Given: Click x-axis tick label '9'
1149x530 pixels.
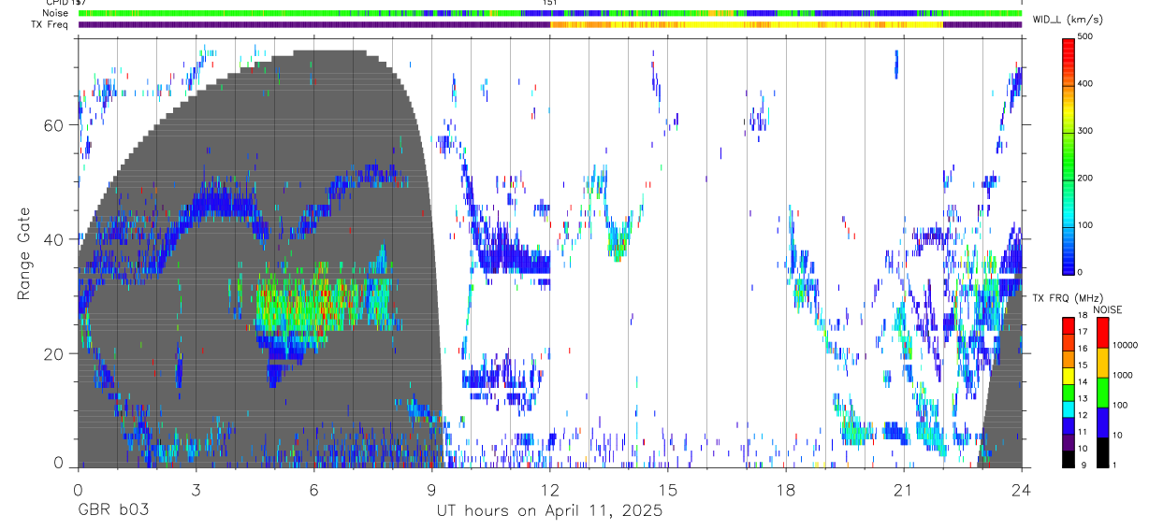Looking at the screenshot, I should (432, 489).
